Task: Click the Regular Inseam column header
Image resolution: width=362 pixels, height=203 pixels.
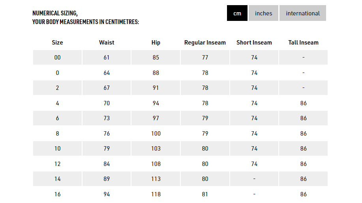Action: coord(205,43)
